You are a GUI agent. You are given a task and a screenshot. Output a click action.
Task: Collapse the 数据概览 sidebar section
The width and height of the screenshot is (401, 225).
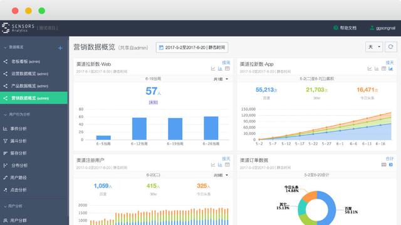(14, 47)
